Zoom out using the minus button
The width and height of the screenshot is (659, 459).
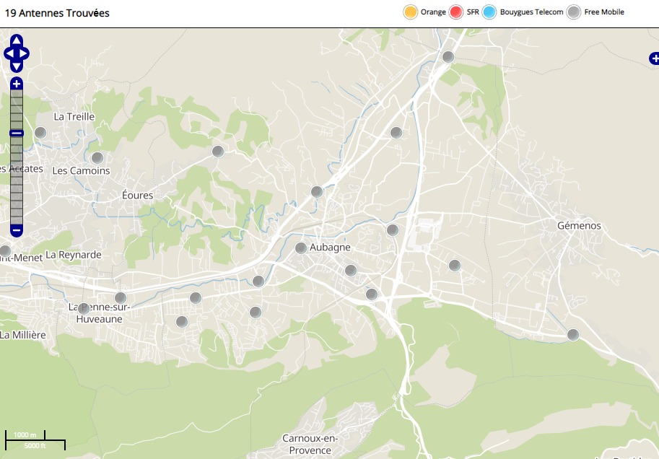(17, 230)
